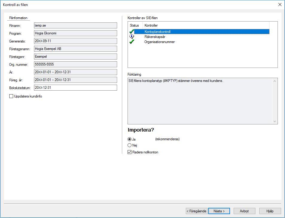Image resolution: width=285 pixels, height=218 pixels.
Task: Click the Företagsnamn field Hogia Exempel AB
Action: click(x=76, y=49)
